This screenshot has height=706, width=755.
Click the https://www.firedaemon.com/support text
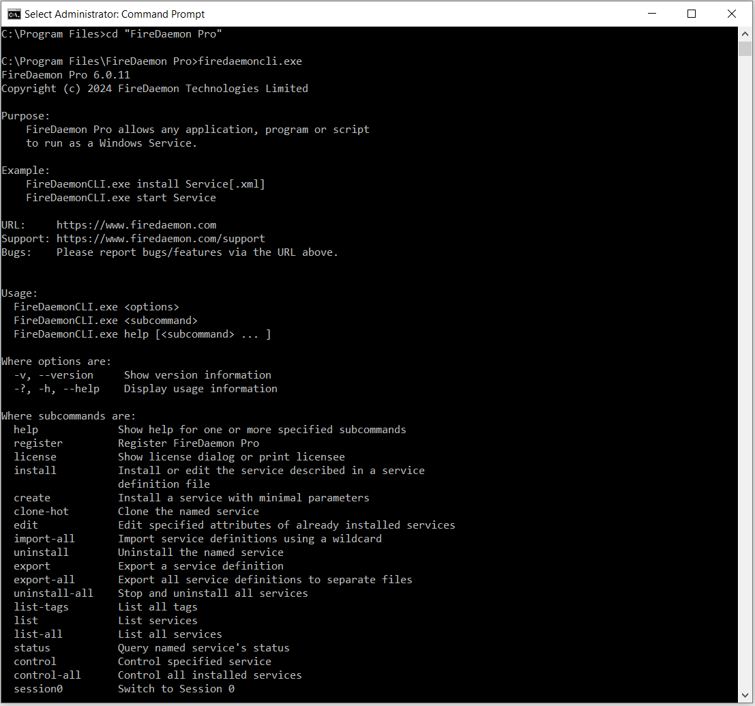point(161,238)
